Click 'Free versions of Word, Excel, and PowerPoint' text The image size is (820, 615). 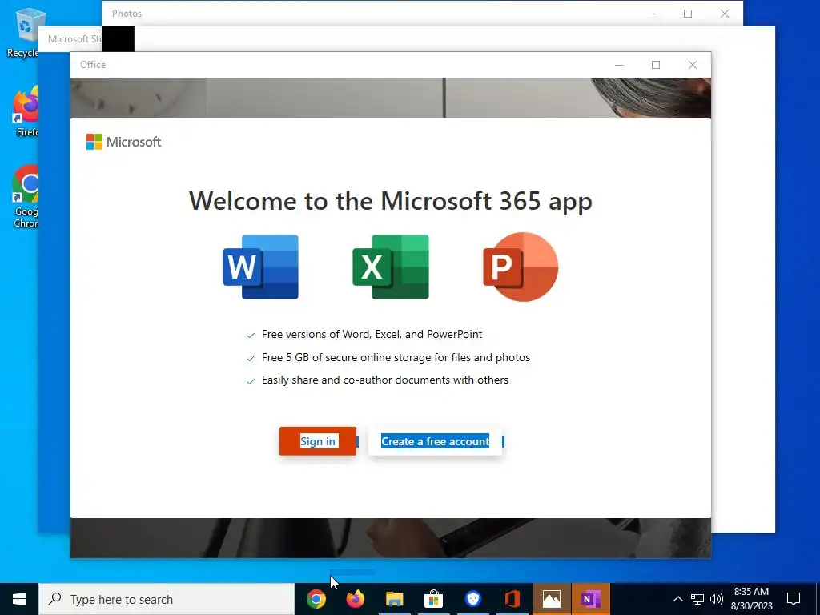pyautogui.click(x=372, y=334)
